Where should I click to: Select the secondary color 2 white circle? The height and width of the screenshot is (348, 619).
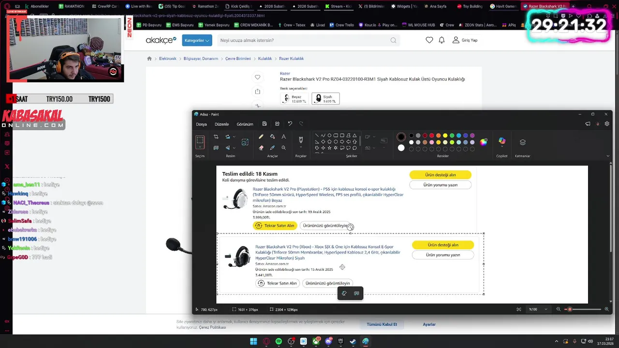pyautogui.click(x=401, y=148)
